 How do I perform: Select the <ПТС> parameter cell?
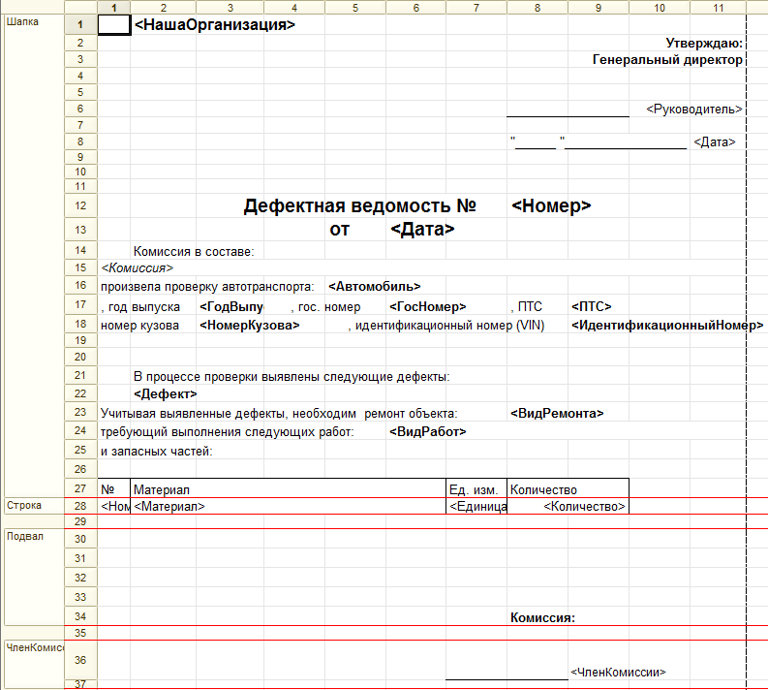591,307
